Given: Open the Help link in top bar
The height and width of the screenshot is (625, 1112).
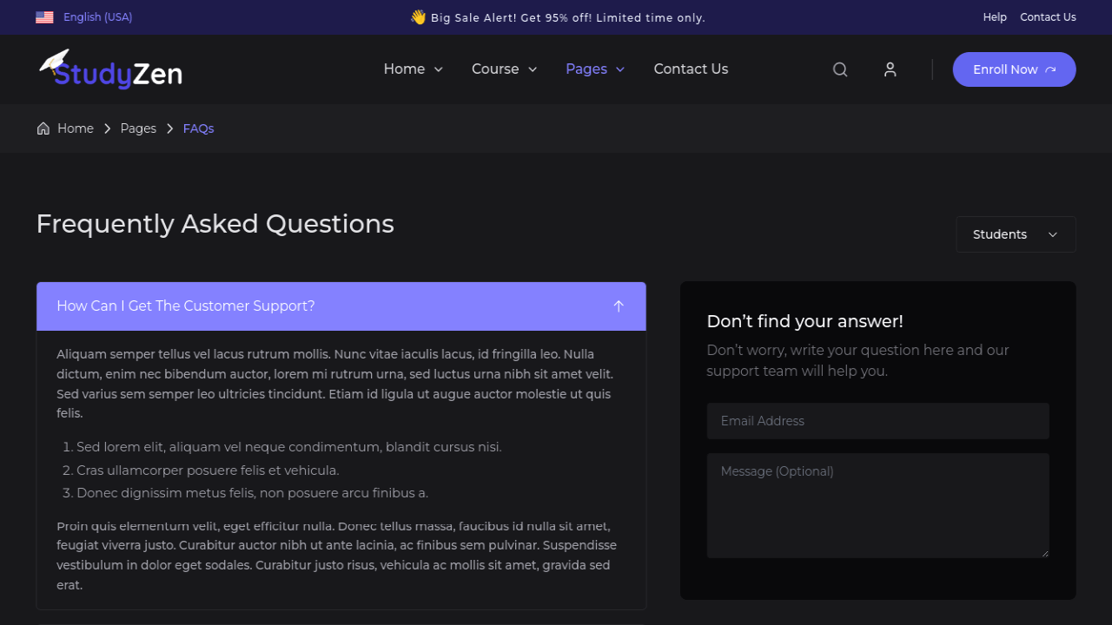Looking at the screenshot, I should [x=995, y=17].
